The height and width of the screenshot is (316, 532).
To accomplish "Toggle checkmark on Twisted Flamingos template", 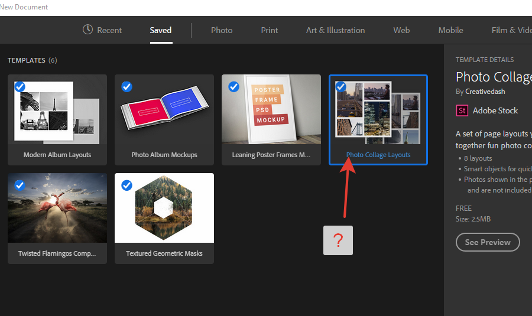I will tap(20, 185).
